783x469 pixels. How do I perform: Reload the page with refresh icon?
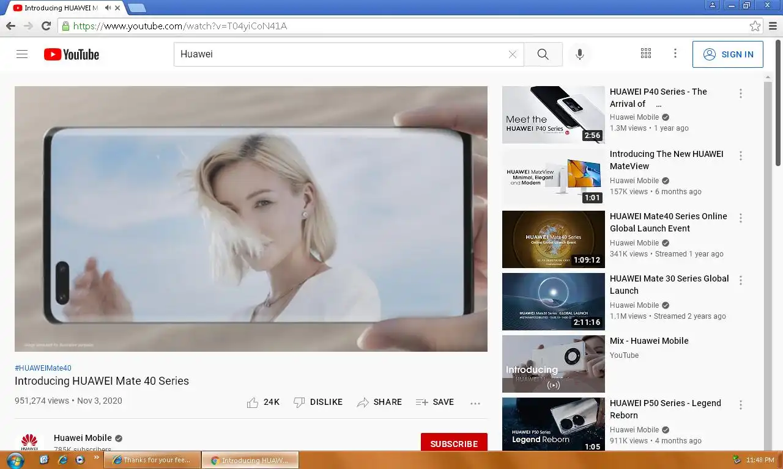coord(46,26)
